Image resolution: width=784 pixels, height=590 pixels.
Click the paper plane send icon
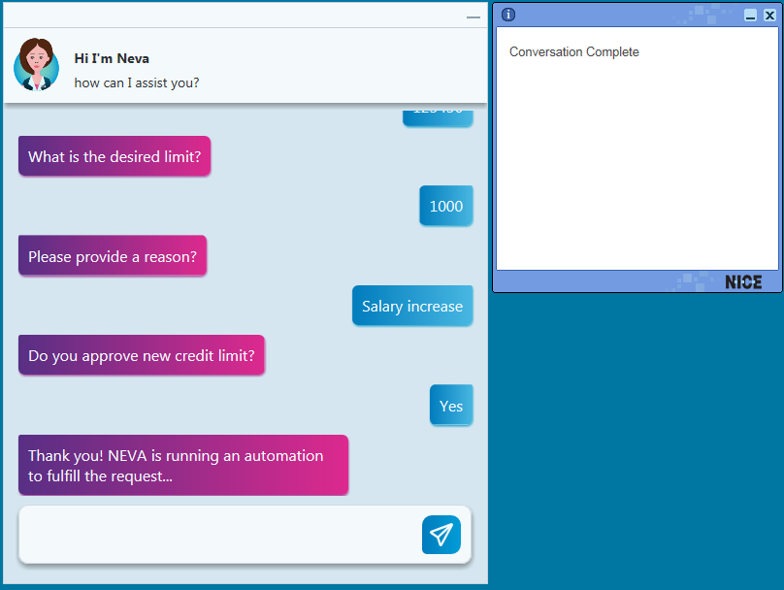coord(441,535)
